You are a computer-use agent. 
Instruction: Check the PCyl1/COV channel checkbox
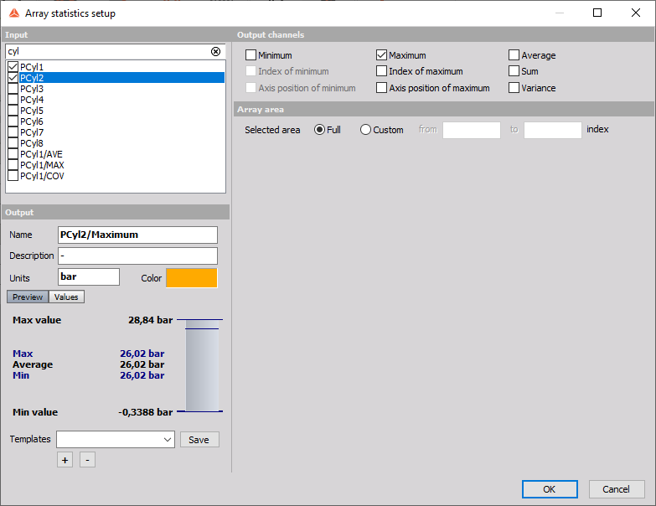click(13, 176)
